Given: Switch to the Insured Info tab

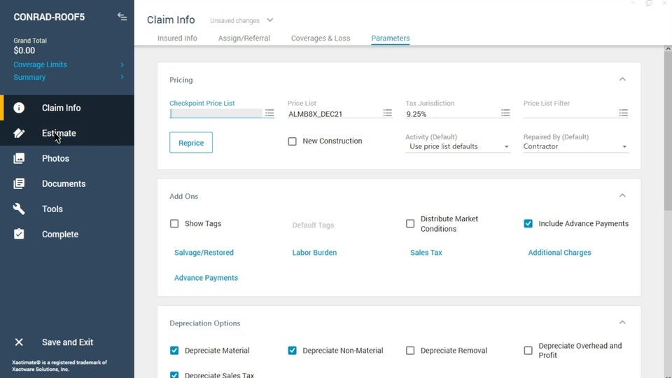Looking at the screenshot, I should [177, 38].
